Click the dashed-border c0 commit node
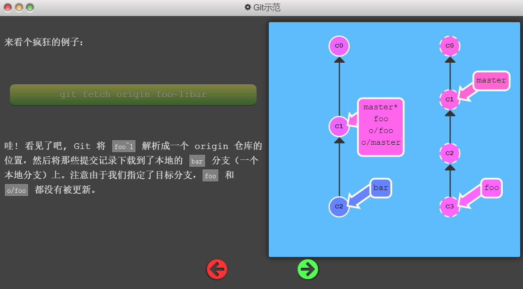 [x=450, y=46]
